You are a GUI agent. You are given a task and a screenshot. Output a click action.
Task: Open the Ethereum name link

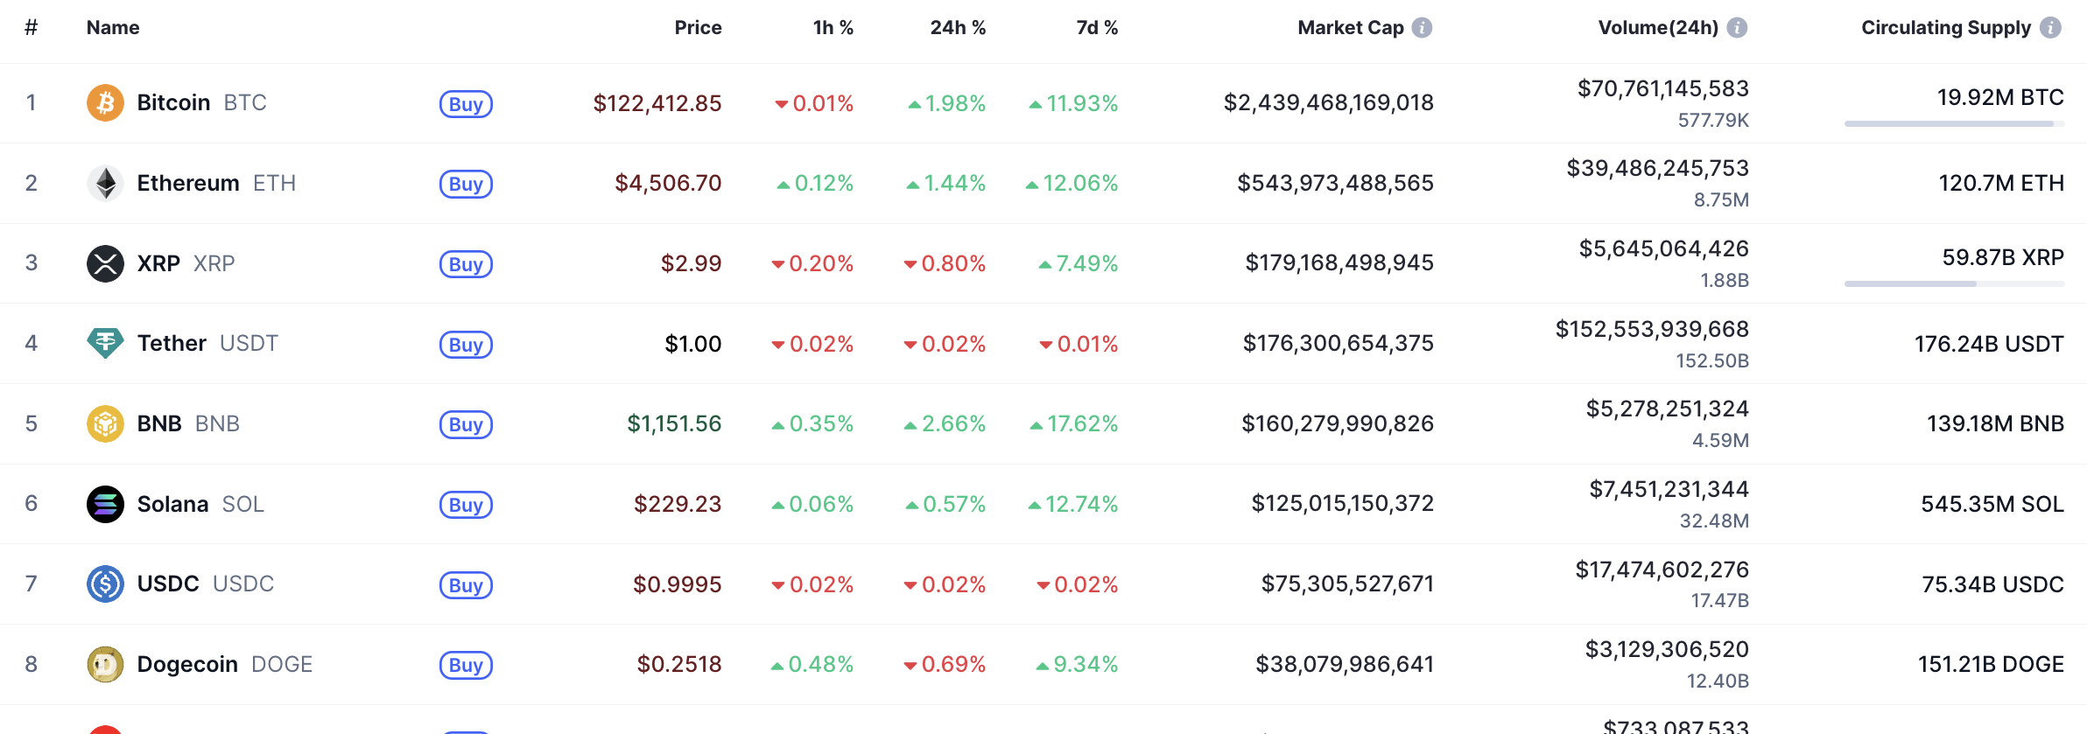[x=188, y=184]
